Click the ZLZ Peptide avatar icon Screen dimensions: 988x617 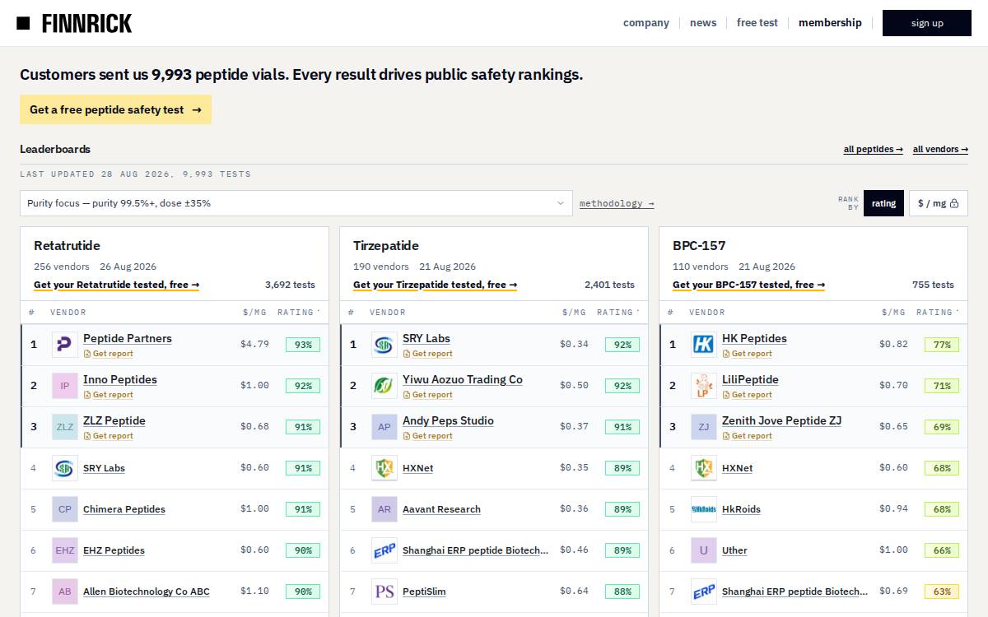(65, 427)
